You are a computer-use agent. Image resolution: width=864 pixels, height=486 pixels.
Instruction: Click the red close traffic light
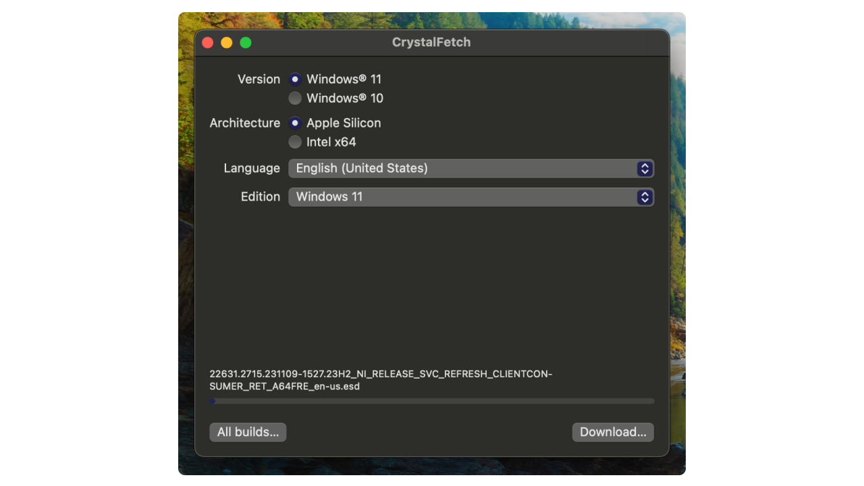pos(207,42)
